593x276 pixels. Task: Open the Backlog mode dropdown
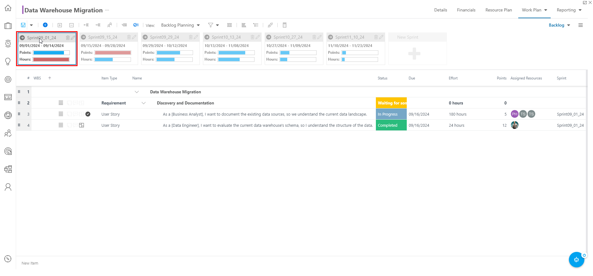pos(559,25)
